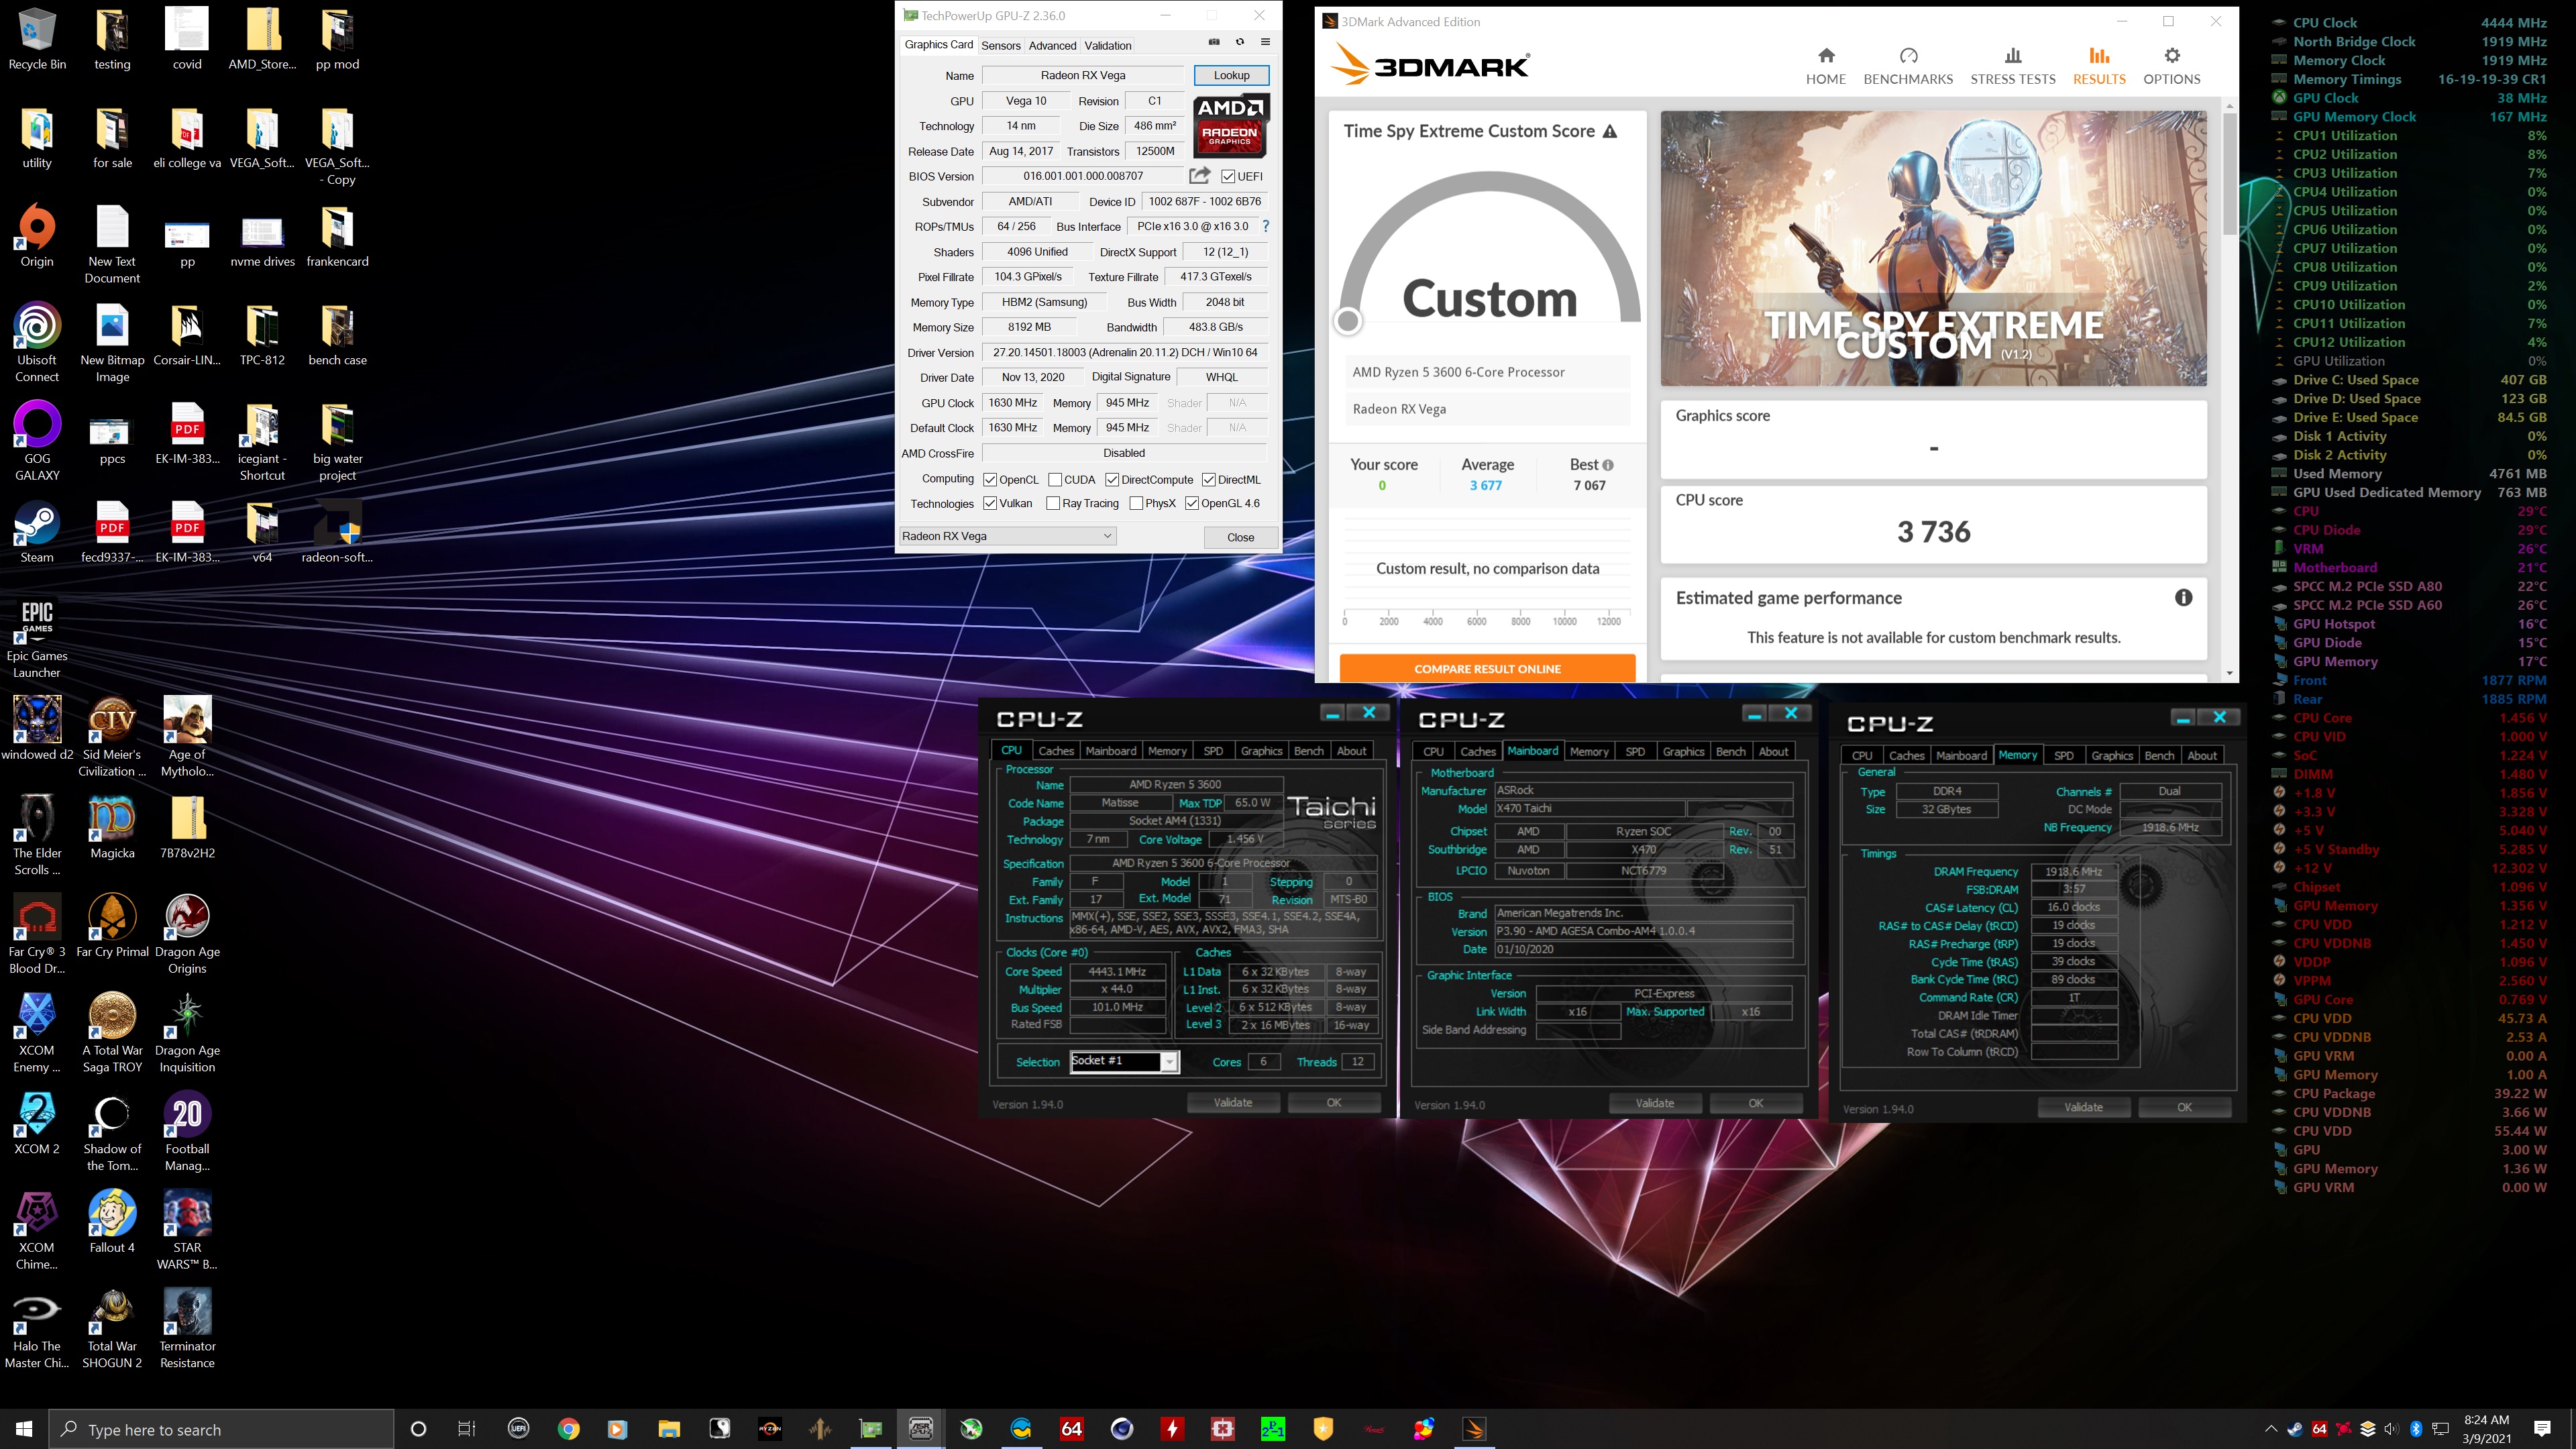Click the File Explorer taskbar icon
The height and width of the screenshot is (1449, 2576).
669,1429
